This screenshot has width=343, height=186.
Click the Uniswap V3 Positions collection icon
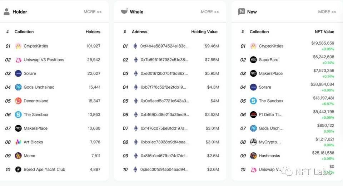pyautogui.click(x=18, y=60)
